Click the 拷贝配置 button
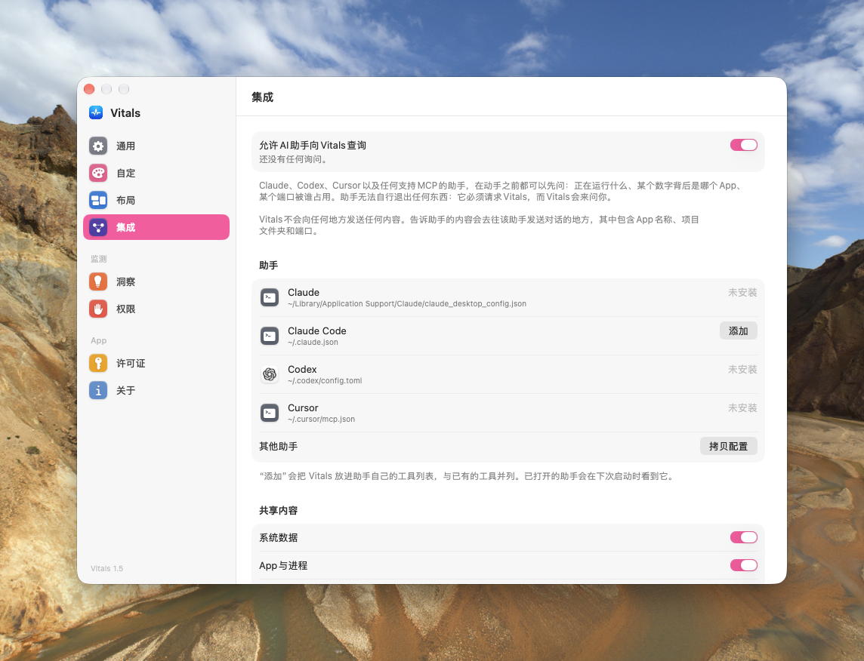The height and width of the screenshot is (661, 864). (x=728, y=447)
